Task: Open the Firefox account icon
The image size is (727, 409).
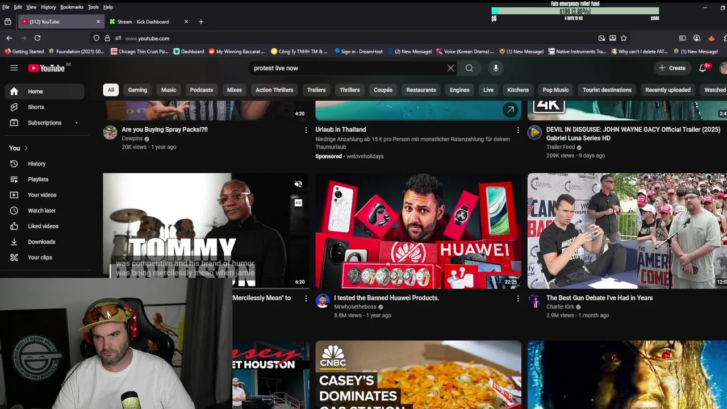Action: (696, 38)
